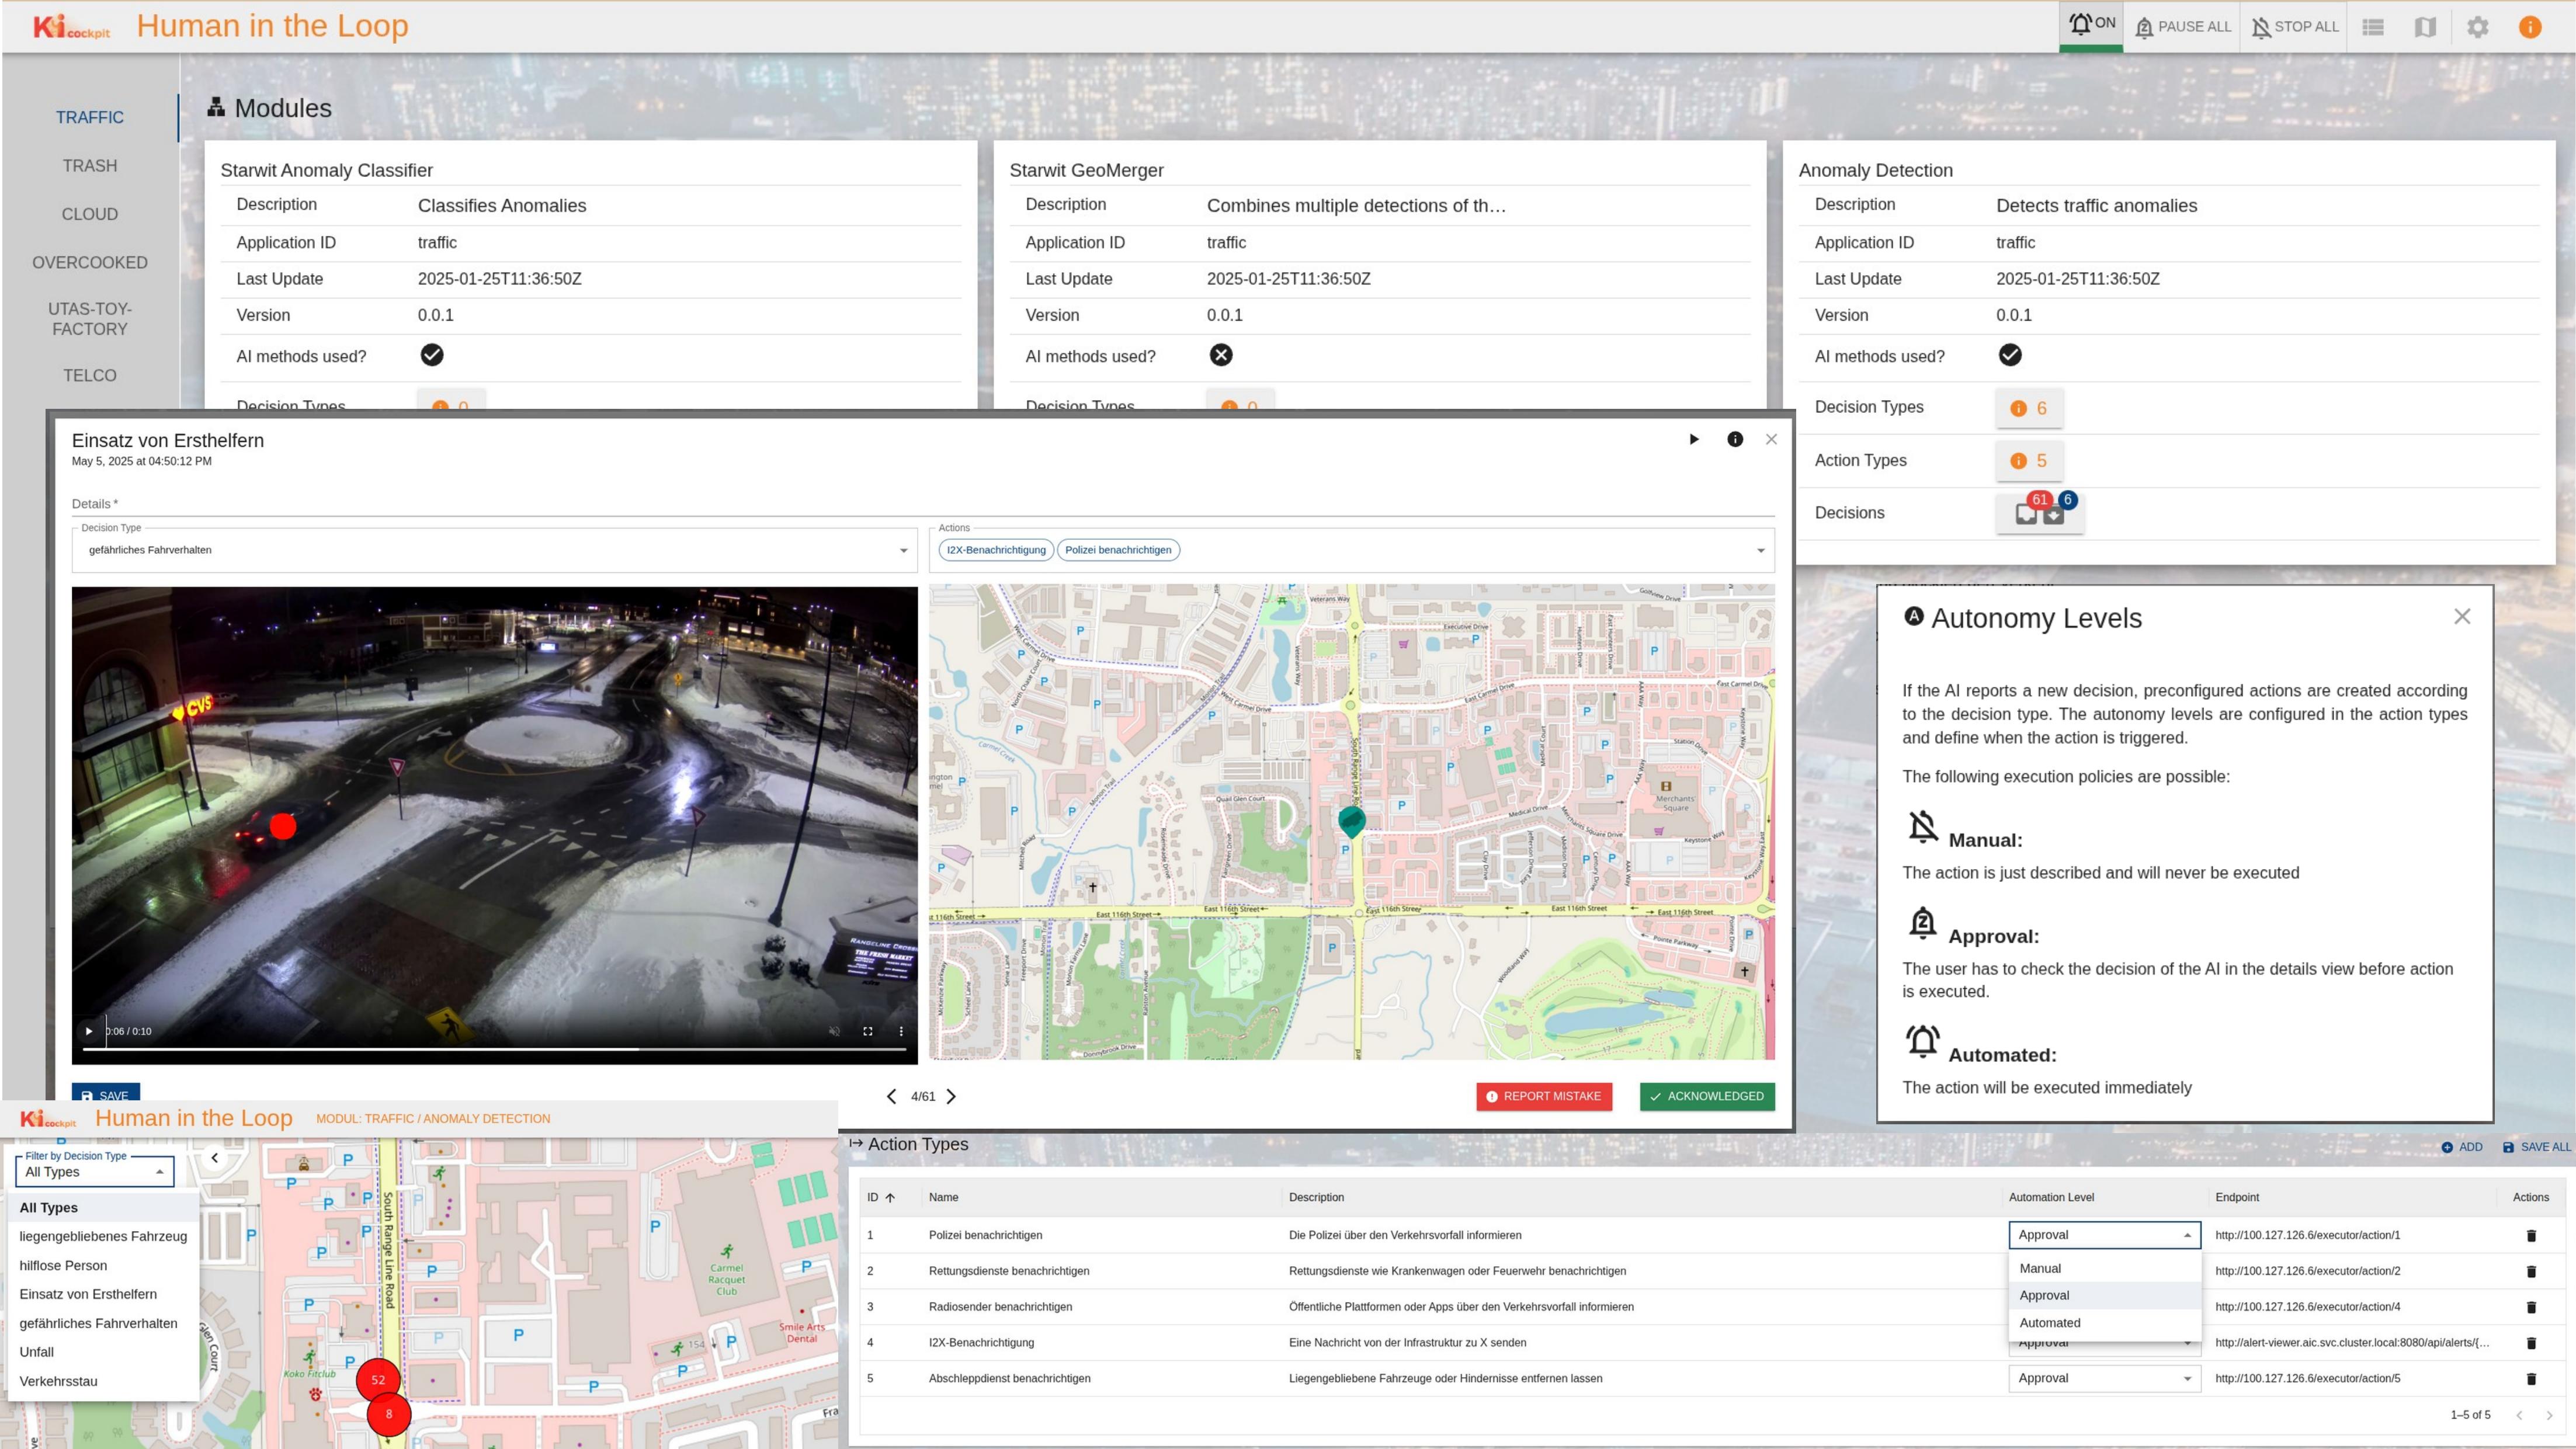Open the map view icon in header
This screenshot has width=2576, height=1449.
(2425, 27)
